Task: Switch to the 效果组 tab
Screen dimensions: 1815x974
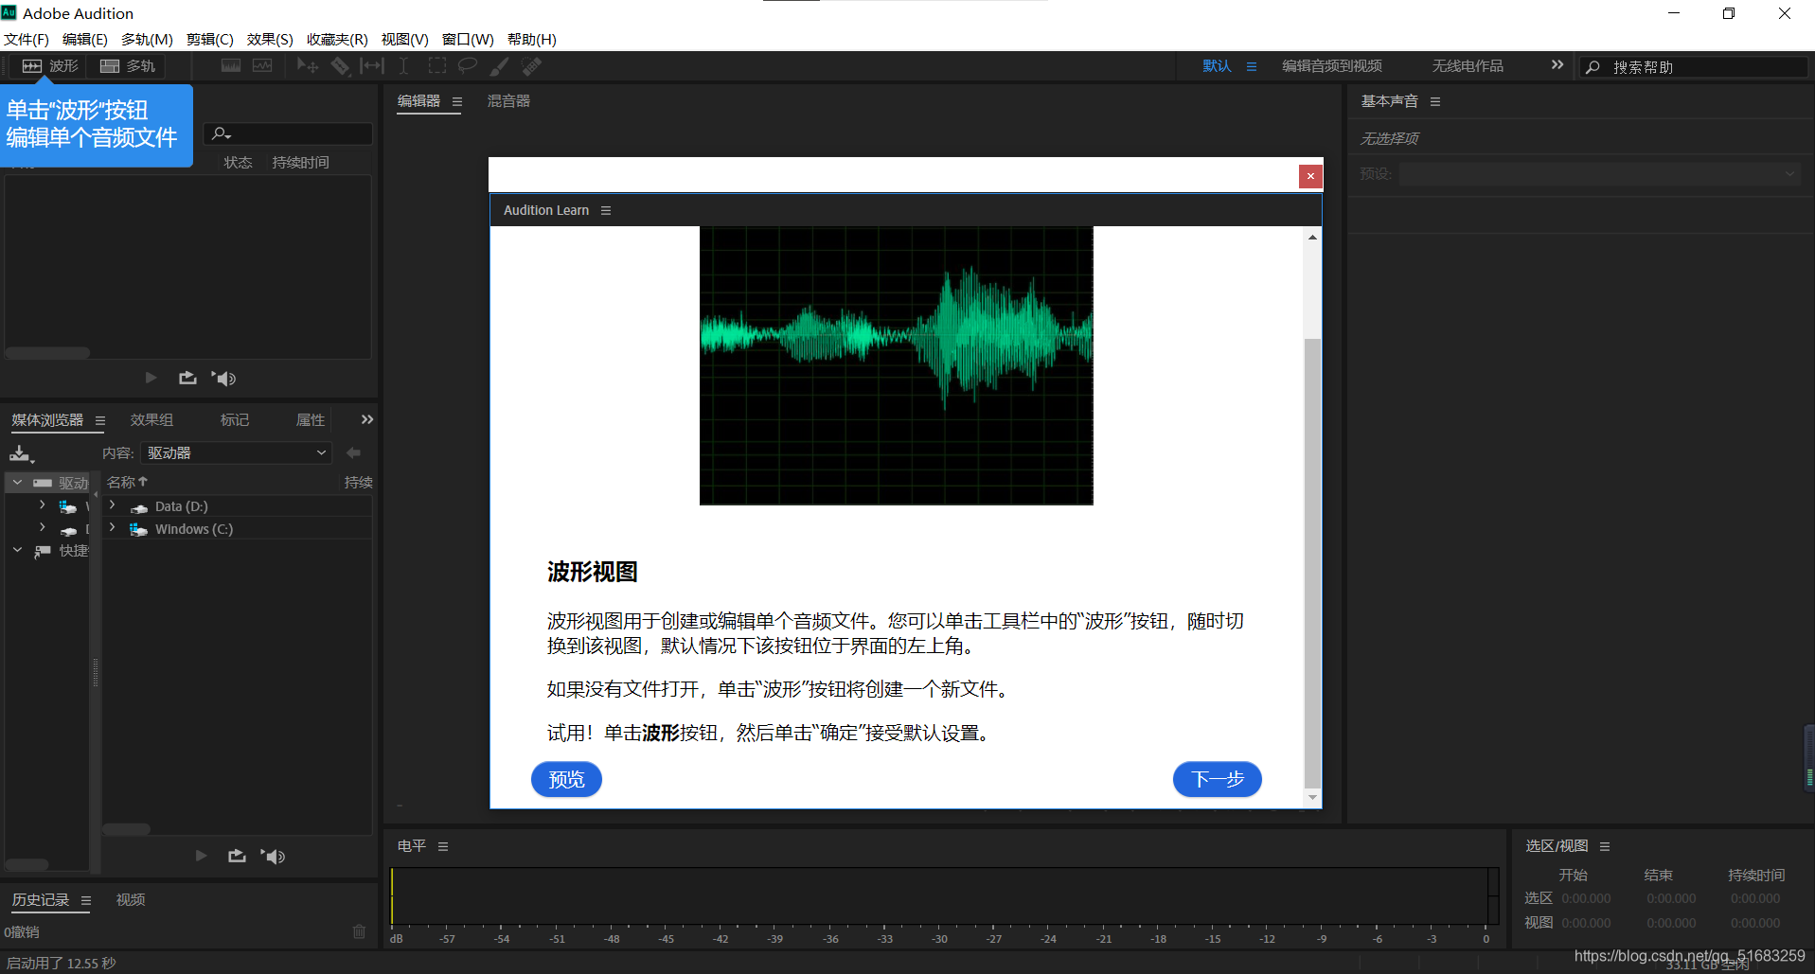Action: coord(151,420)
